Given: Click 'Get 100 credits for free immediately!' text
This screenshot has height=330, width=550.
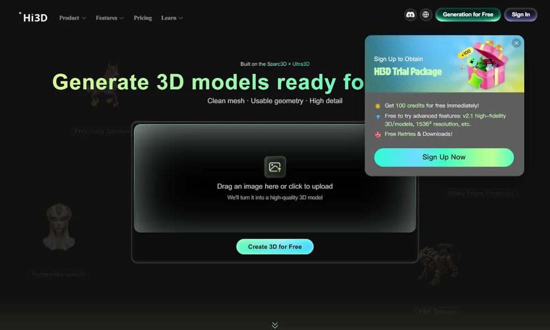Looking at the screenshot, I should click(x=431, y=106).
